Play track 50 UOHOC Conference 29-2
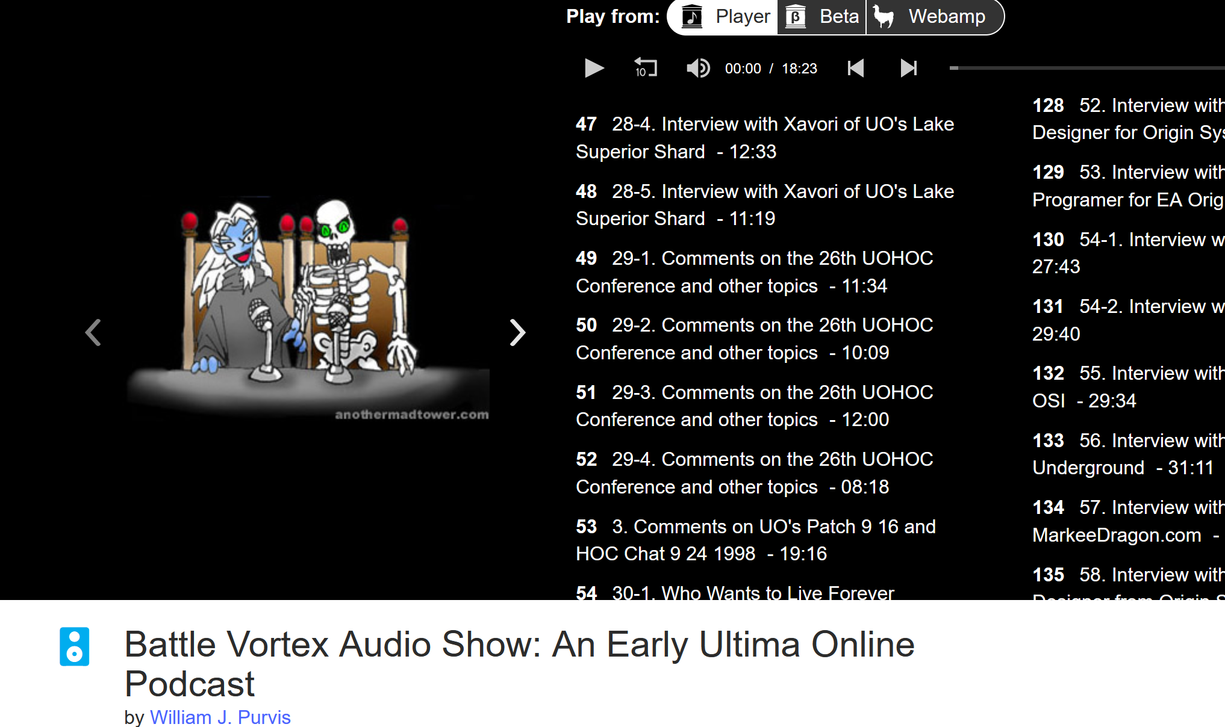1225x727 pixels. 753,338
